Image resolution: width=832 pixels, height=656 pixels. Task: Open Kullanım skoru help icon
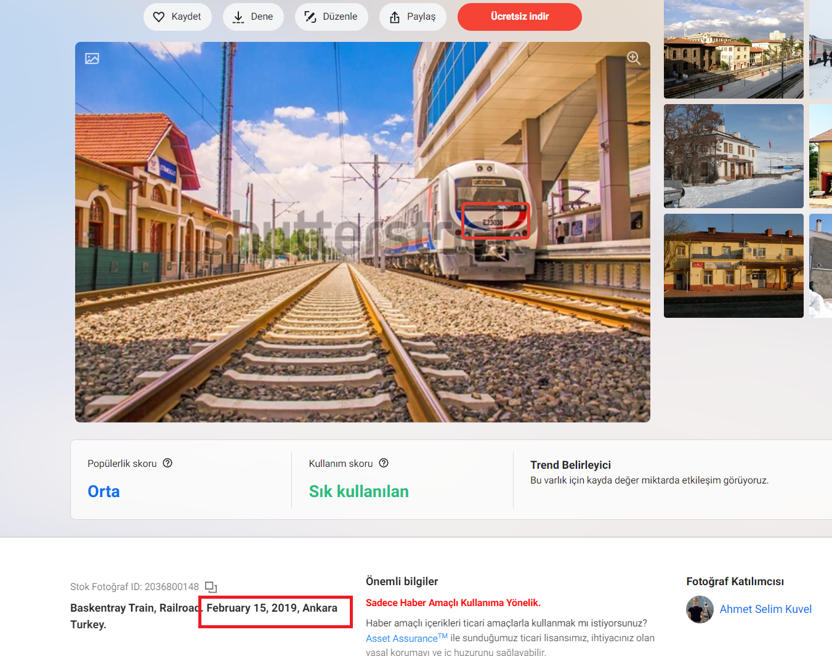[384, 463]
